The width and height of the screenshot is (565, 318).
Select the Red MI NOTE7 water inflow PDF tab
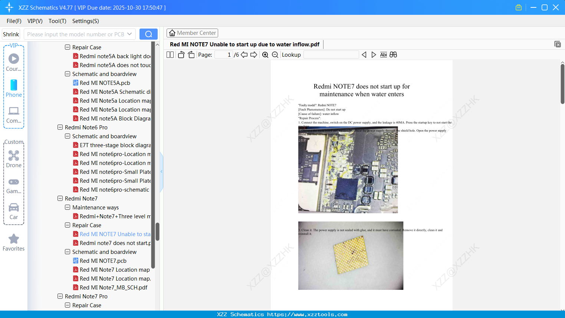[244, 44]
